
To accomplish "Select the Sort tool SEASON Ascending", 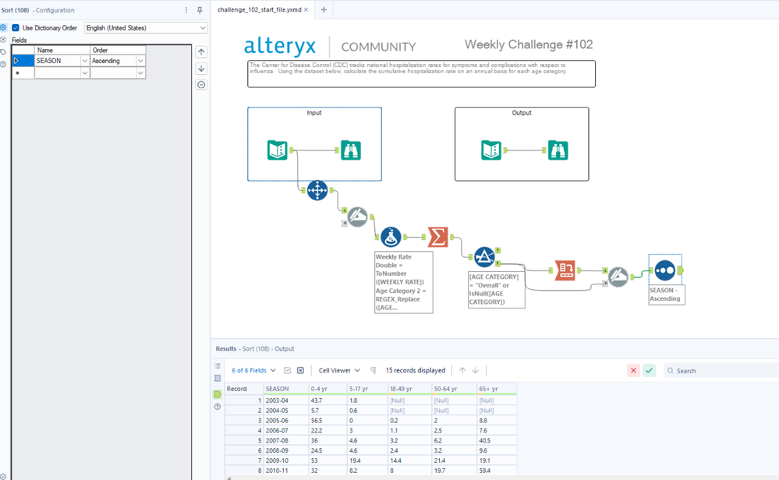I will pos(664,270).
